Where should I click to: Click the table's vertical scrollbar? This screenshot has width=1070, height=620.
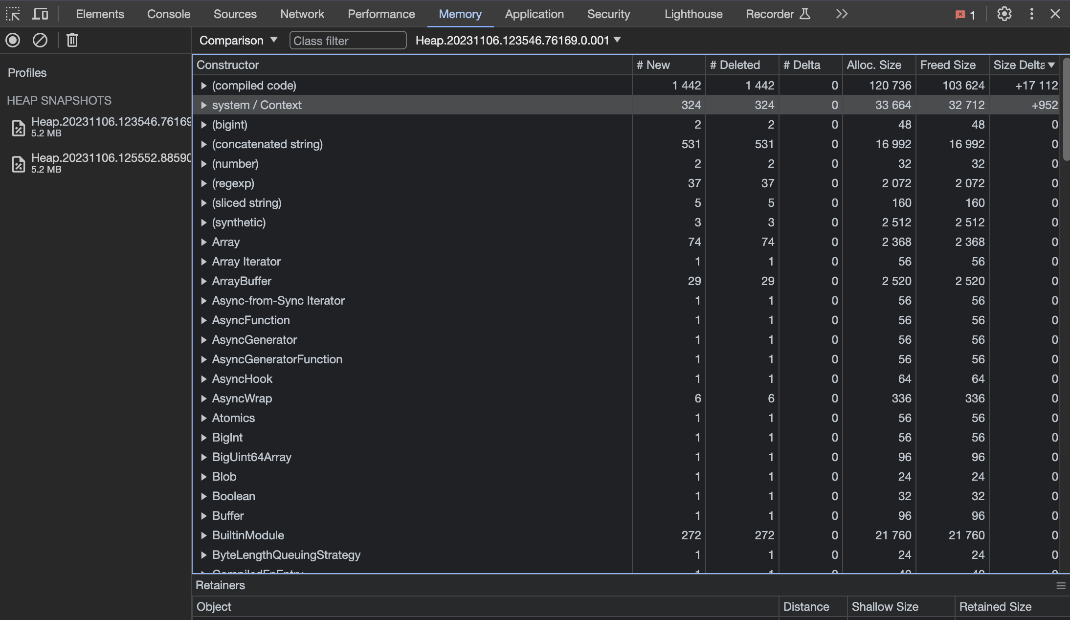pos(1066,109)
